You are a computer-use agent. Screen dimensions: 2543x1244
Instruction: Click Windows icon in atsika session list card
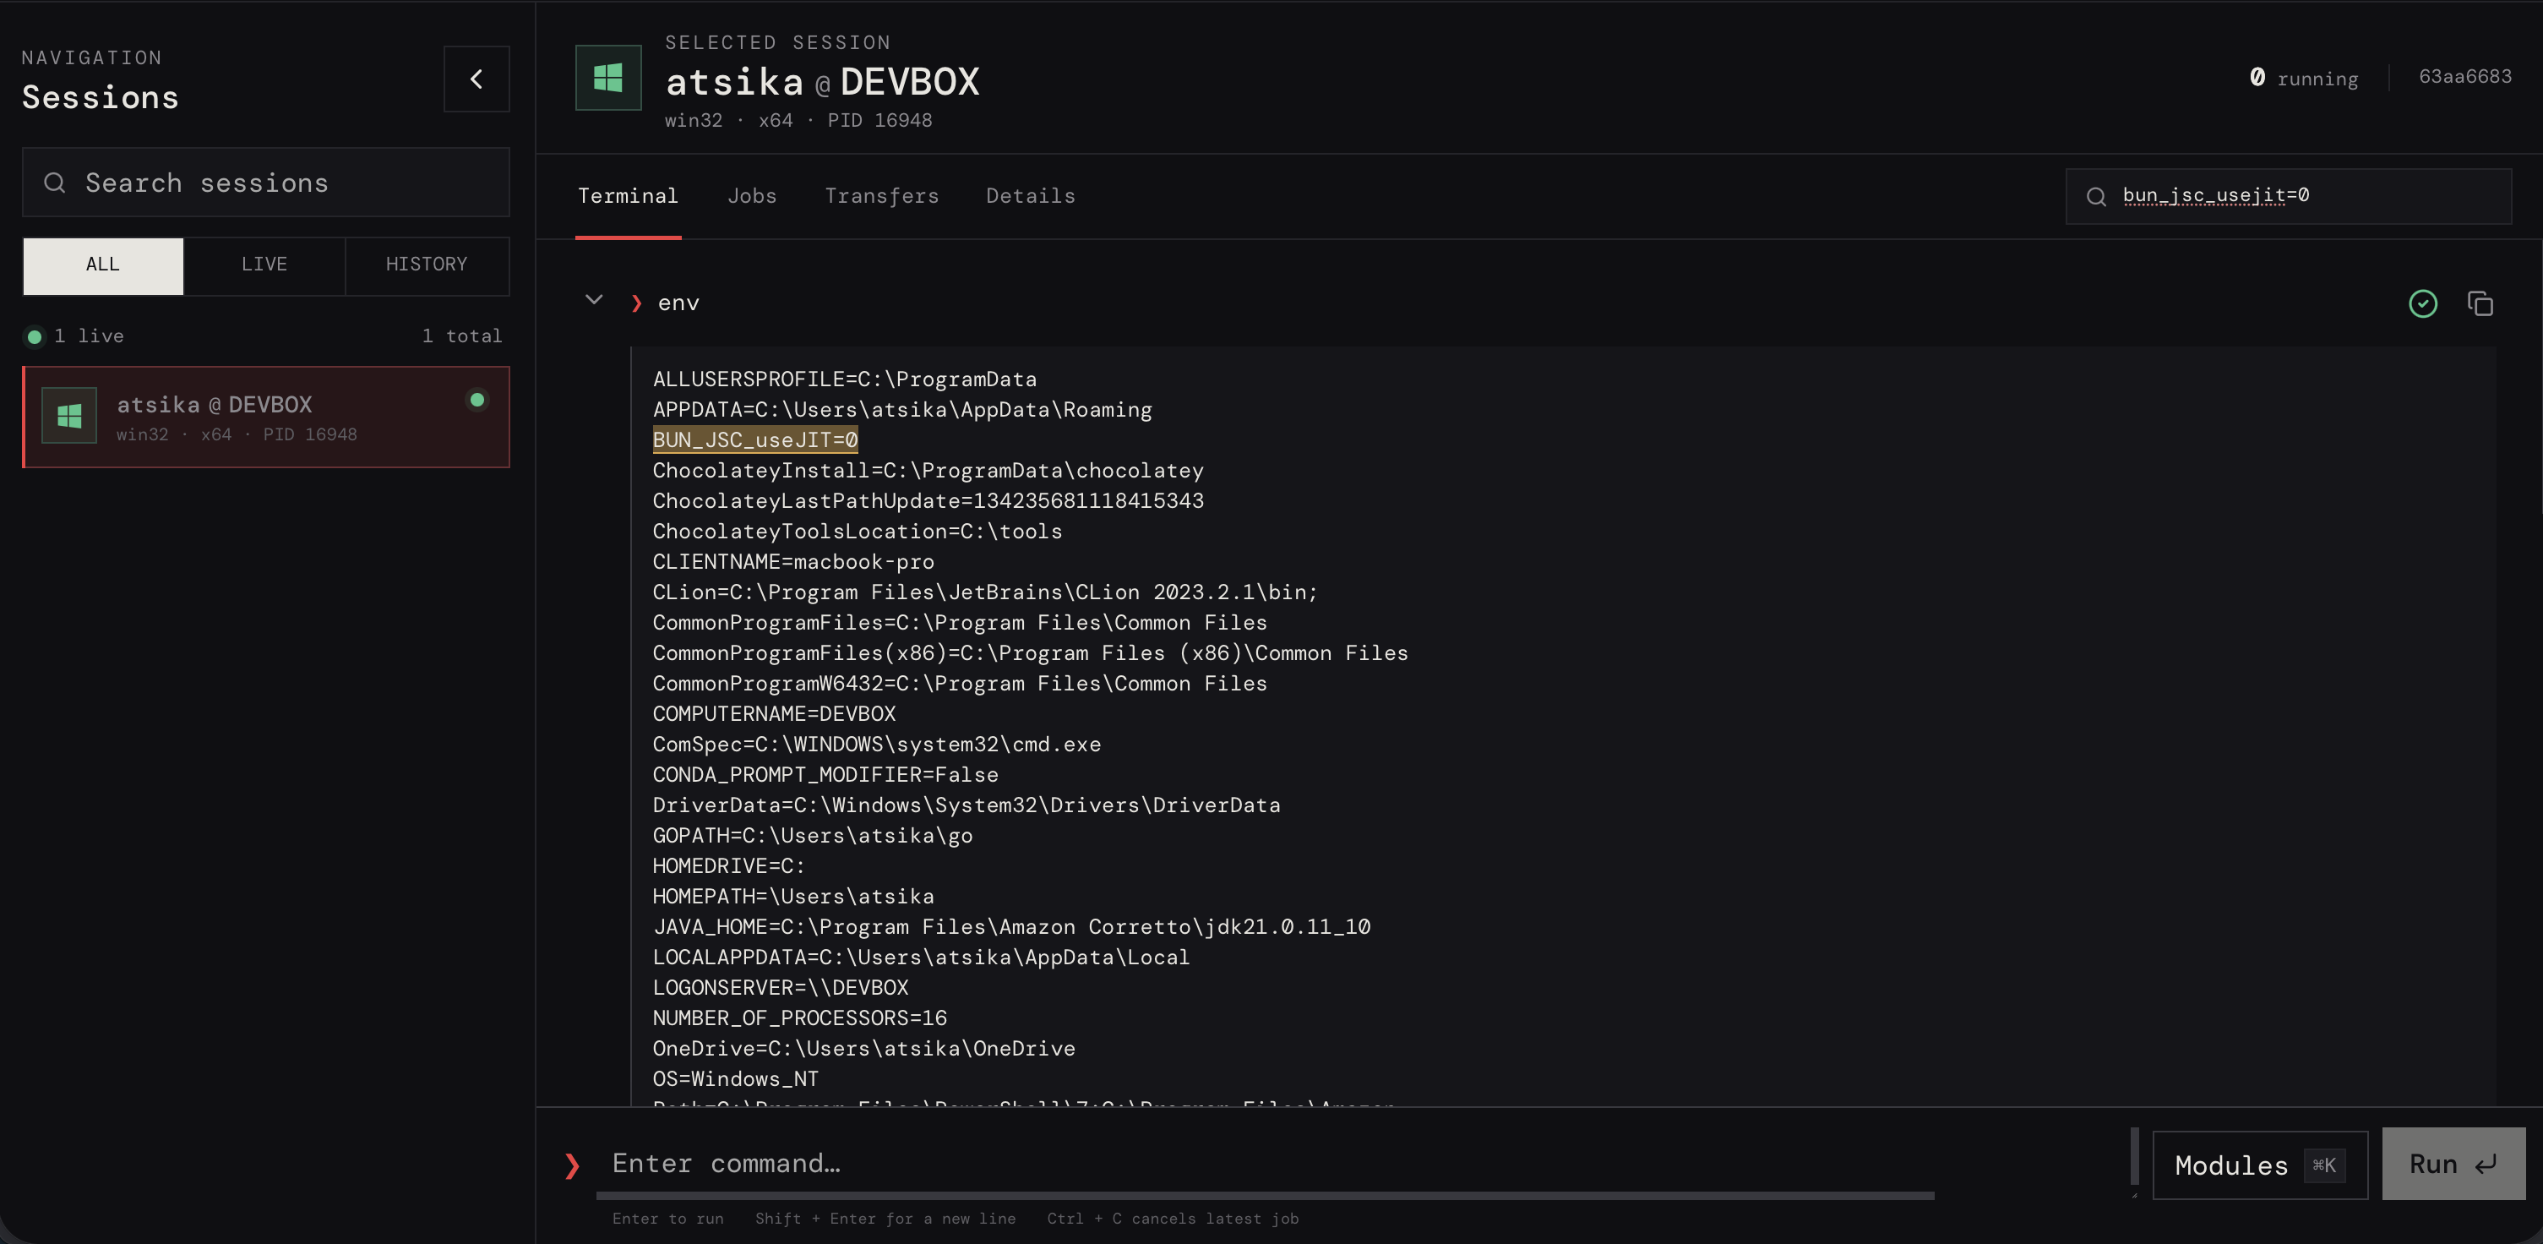tap(69, 416)
